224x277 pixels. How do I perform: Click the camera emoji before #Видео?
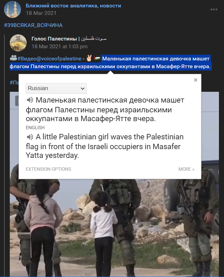(13, 58)
